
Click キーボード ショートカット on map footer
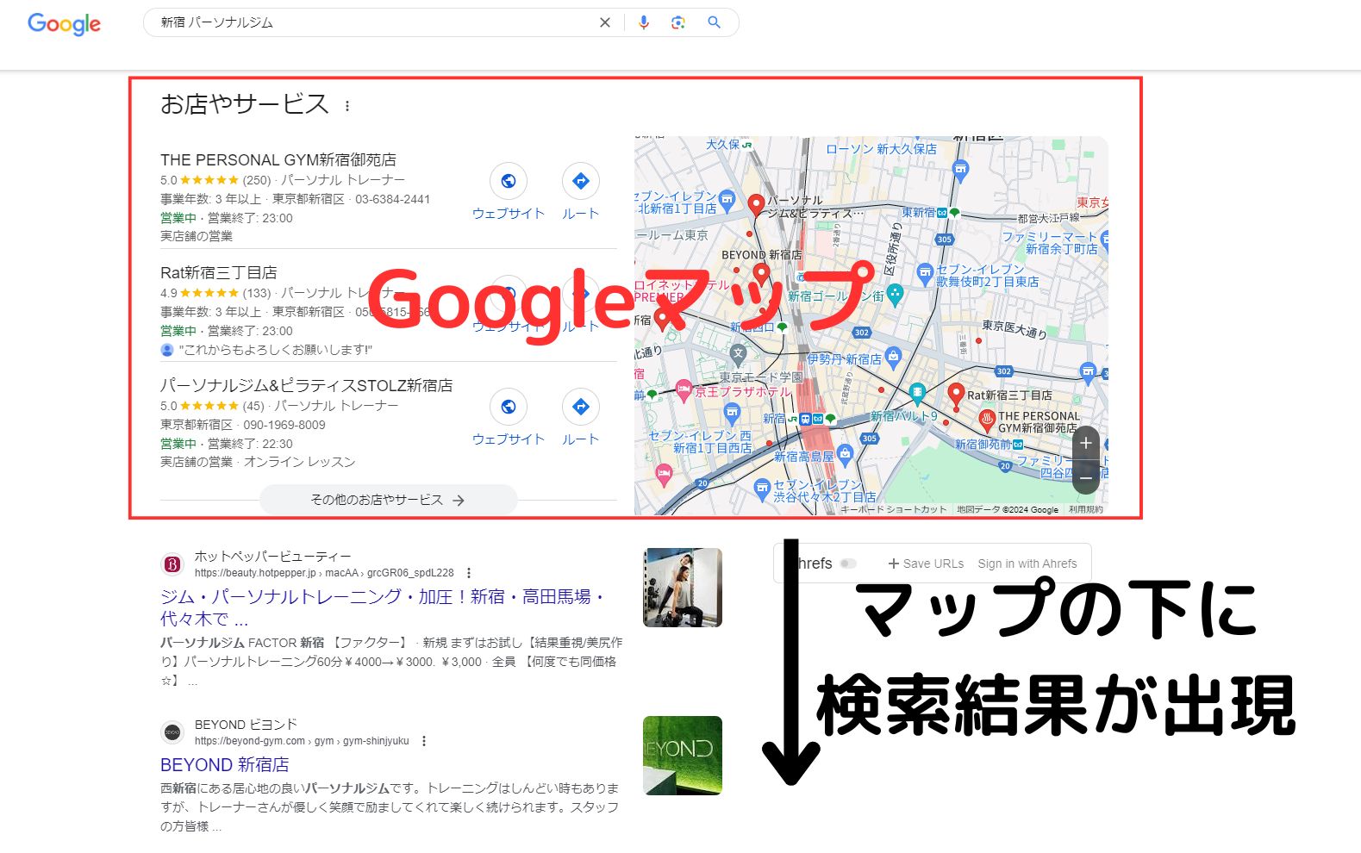click(893, 509)
